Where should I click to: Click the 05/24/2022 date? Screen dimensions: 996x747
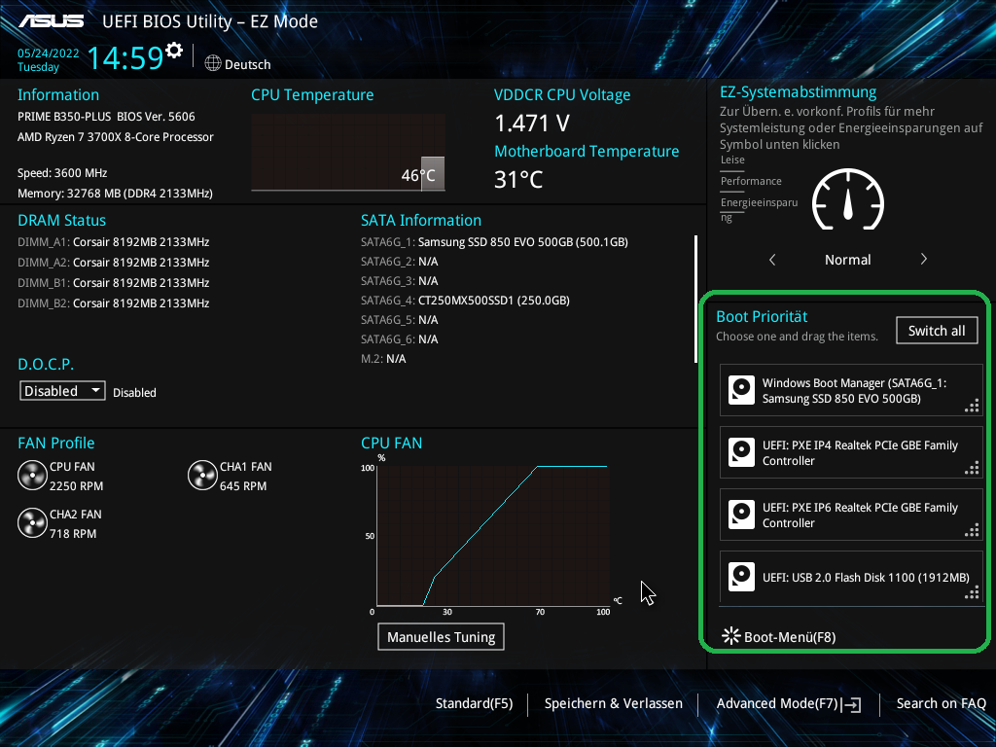pyautogui.click(x=49, y=53)
